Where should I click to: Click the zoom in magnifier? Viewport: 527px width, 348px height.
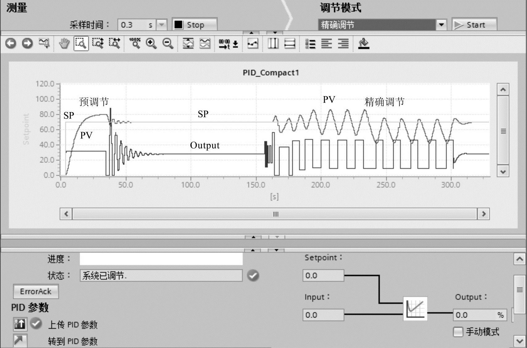click(x=151, y=43)
